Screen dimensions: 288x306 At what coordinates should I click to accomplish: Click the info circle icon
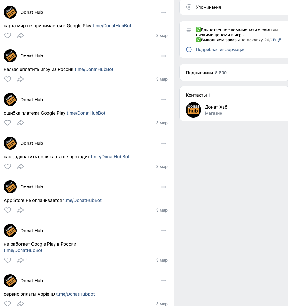189,50
